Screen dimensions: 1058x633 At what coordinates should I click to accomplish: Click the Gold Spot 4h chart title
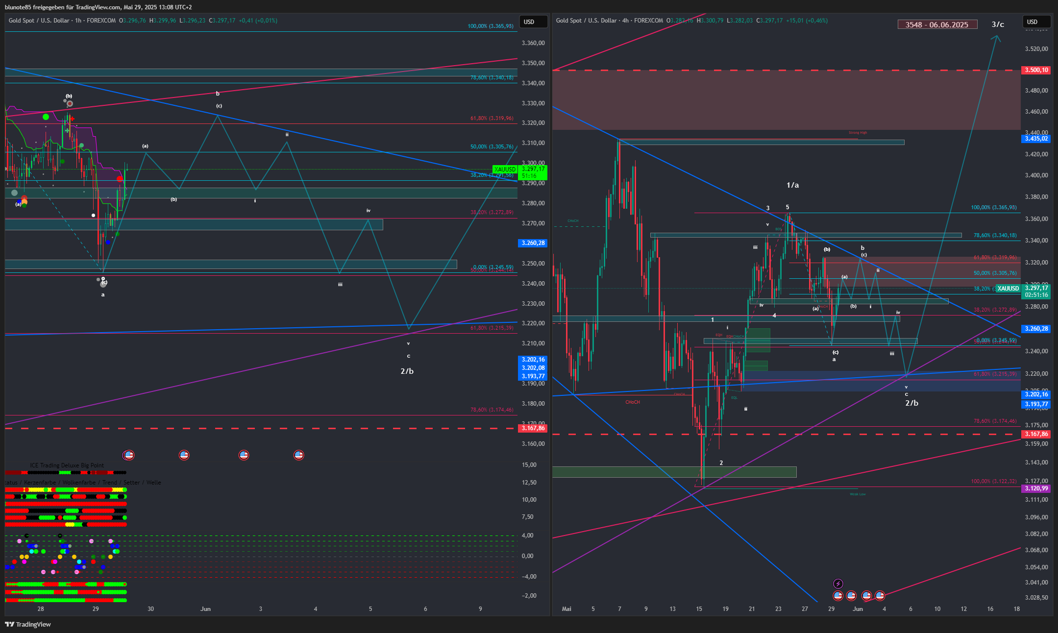[x=609, y=21]
